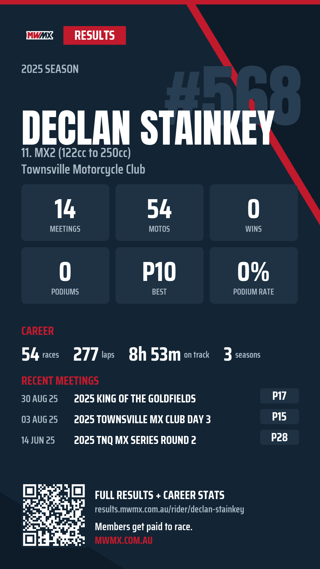Open 2025 TNQ MX Series Round 2
The height and width of the screenshot is (569, 320).
pyautogui.click(x=135, y=440)
